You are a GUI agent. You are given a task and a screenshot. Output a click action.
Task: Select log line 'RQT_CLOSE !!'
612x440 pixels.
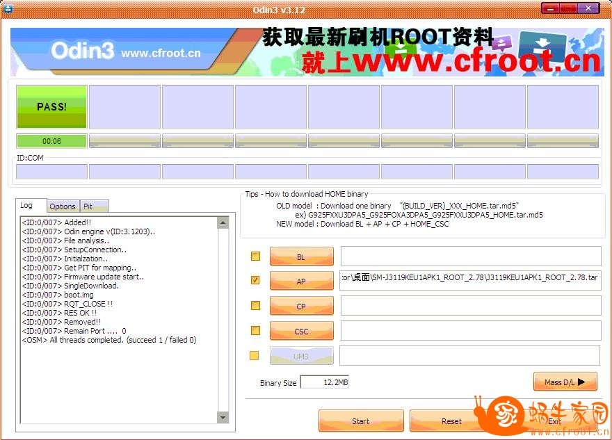(x=67, y=304)
